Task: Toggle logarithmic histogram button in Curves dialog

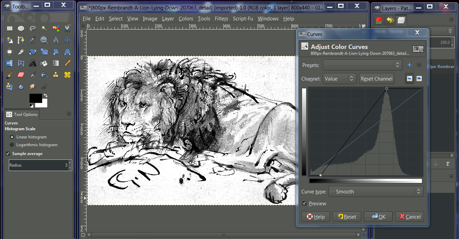Action: 419,79
